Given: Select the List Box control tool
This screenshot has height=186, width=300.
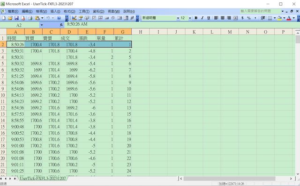Looking at the screenshot, I should pyautogui.click(x=120, y=18).
